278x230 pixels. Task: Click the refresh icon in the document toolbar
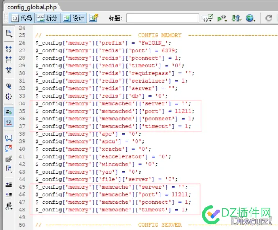pyautogui.click(x=269, y=18)
